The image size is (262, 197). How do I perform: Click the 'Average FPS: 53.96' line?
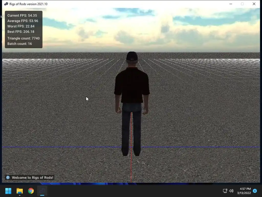tap(23, 21)
